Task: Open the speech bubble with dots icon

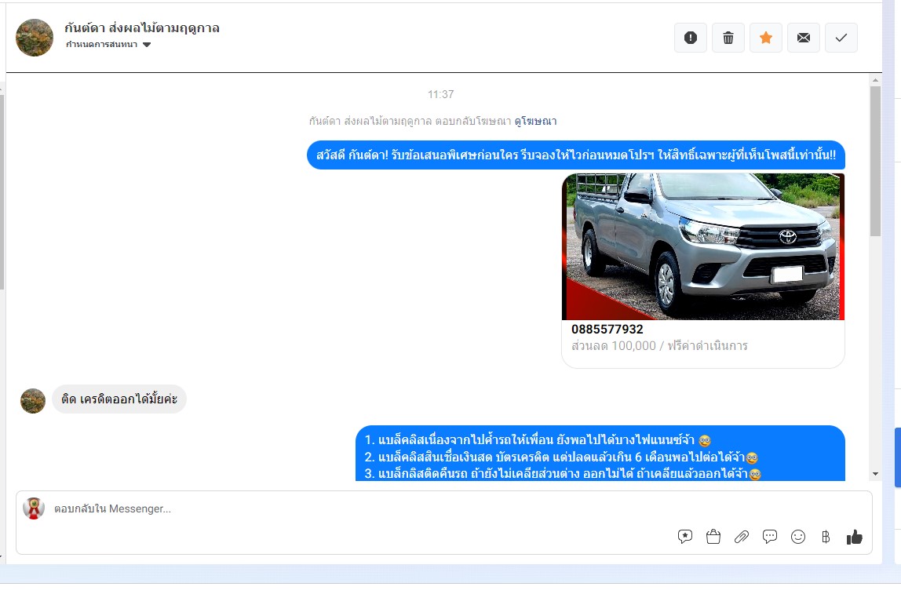Action: point(770,537)
